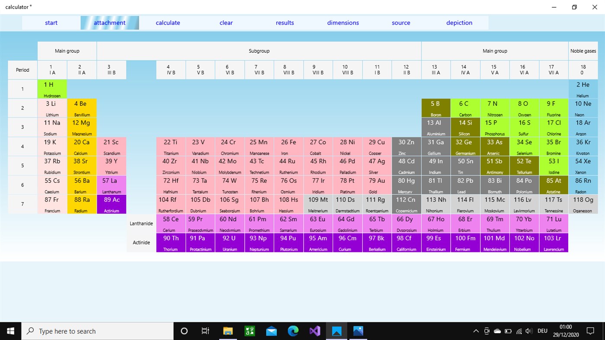Screen dimensions: 605x340
Task: Open the notifications icon in system tray
Action: coord(591,331)
